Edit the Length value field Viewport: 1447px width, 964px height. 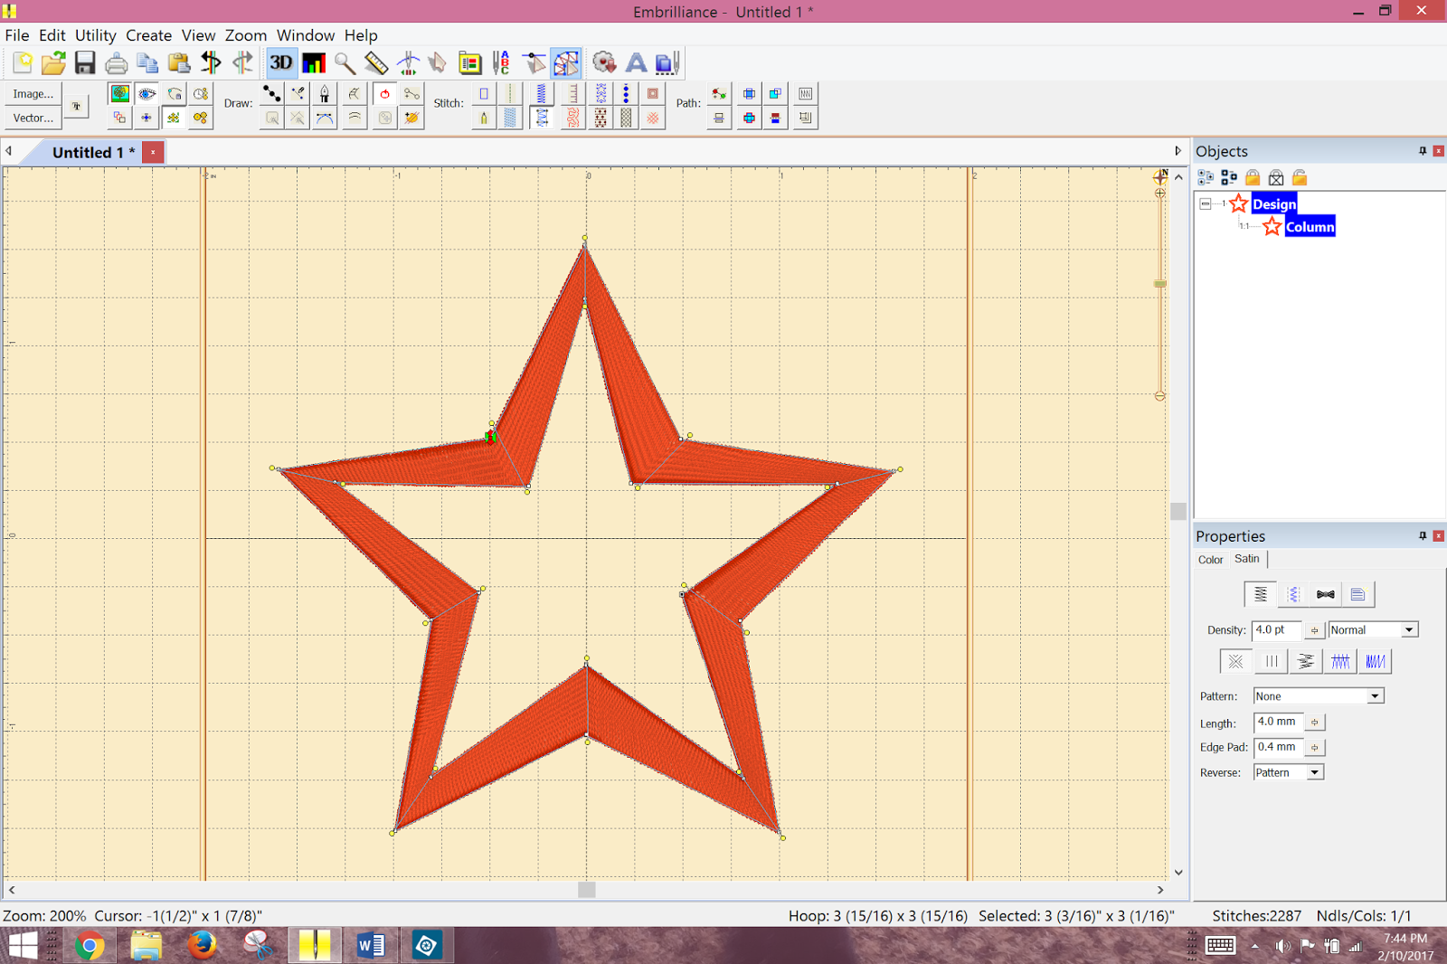[1276, 722]
